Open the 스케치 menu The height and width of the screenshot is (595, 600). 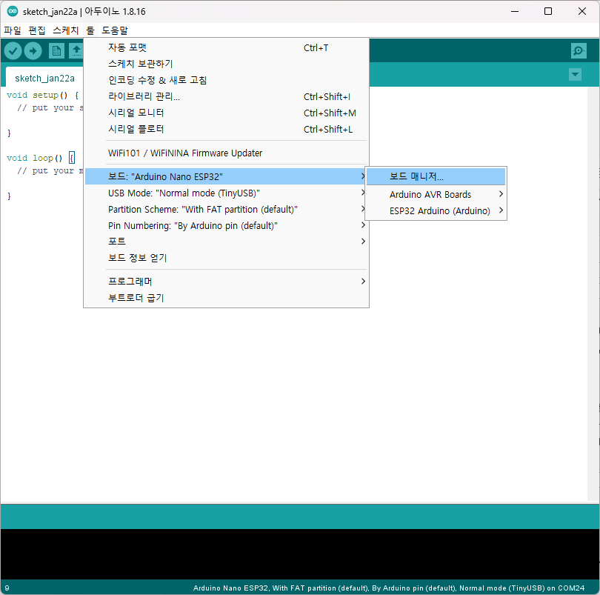(x=65, y=30)
